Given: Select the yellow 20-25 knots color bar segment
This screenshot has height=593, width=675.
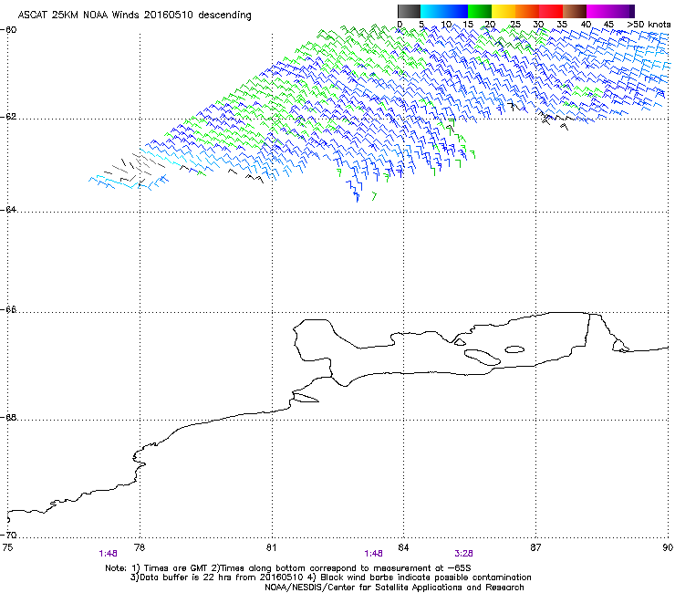Looking at the screenshot, I should tap(504, 11).
